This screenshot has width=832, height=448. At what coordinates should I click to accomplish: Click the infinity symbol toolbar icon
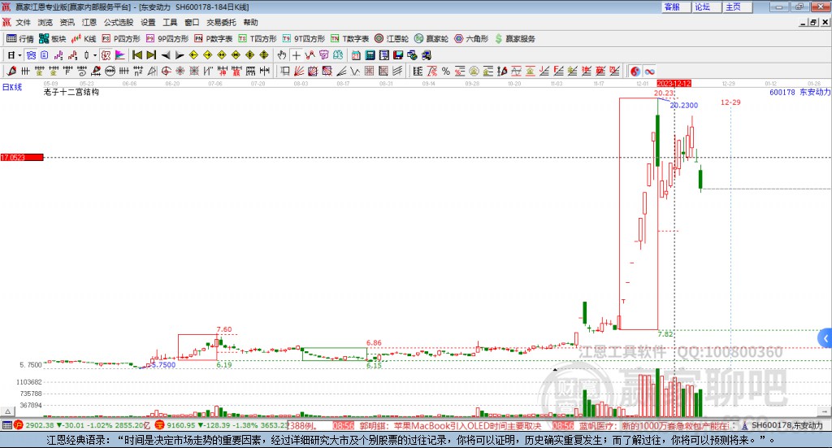click(x=650, y=71)
